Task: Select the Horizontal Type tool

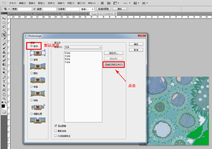Action: pyautogui.click(x=4, y=82)
